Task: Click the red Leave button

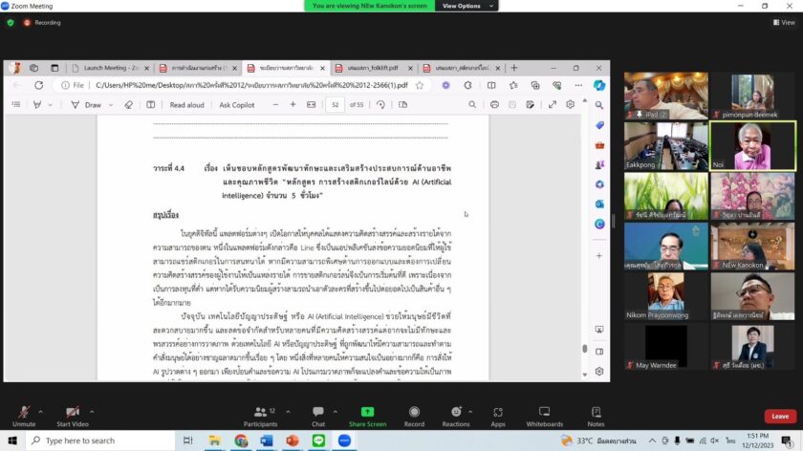Action: point(780,416)
